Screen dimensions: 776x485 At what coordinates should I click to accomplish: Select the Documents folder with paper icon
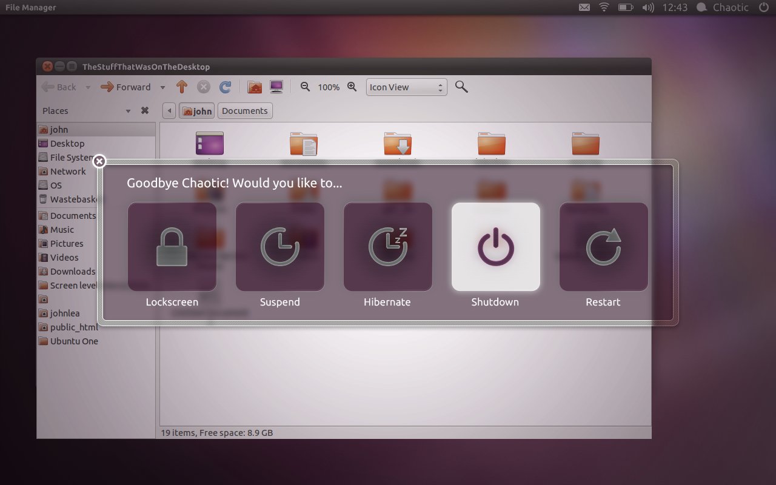(x=304, y=143)
